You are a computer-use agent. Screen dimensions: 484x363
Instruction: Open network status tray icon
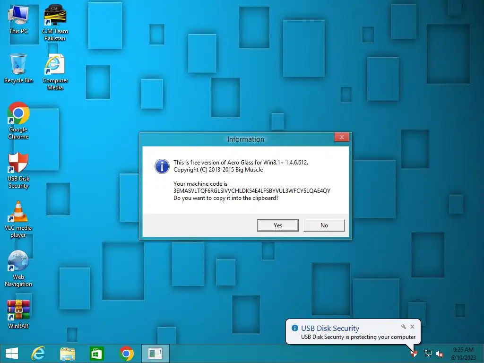(x=428, y=354)
